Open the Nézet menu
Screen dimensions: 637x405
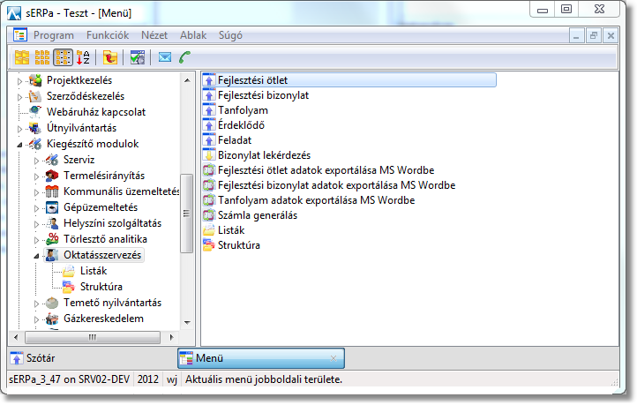[154, 35]
